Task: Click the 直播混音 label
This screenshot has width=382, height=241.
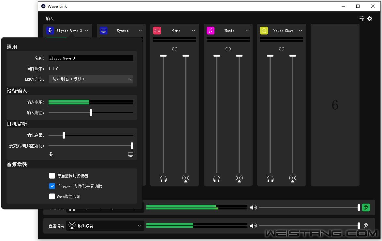Action: coord(56,226)
